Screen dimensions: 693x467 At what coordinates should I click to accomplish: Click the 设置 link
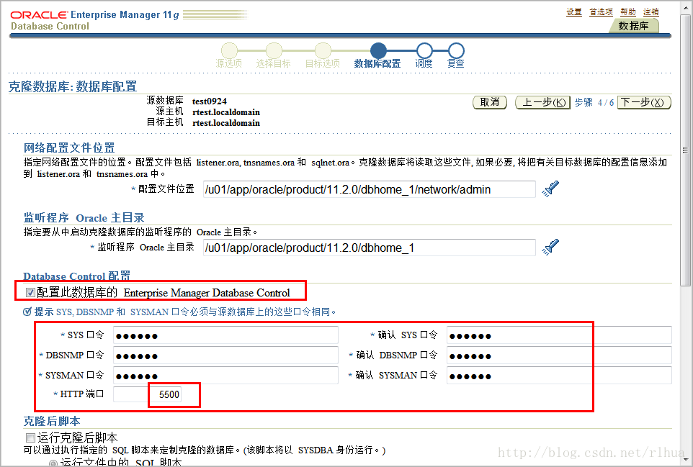click(574, 12)
